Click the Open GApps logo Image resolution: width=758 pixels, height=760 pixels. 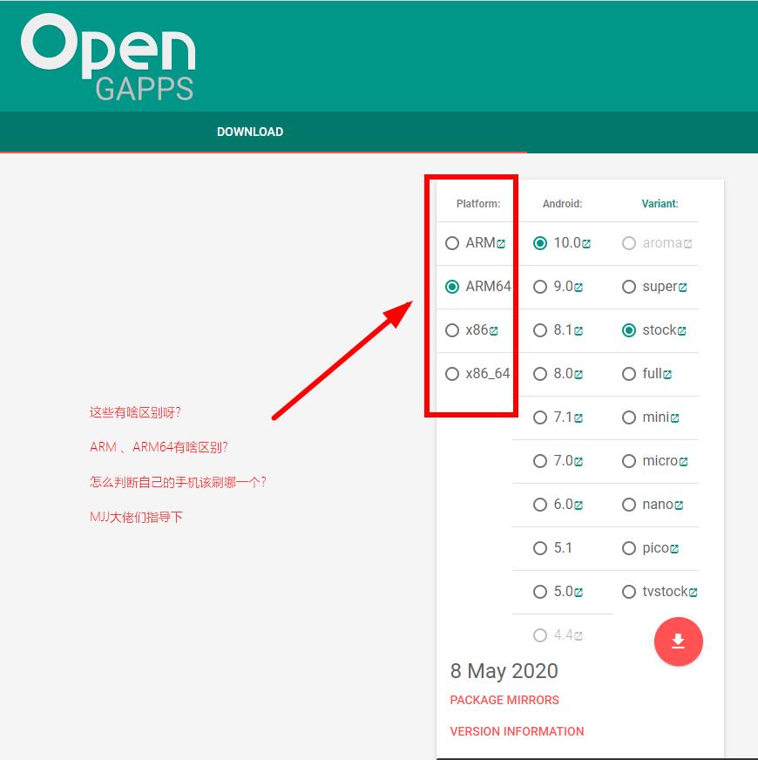click(108, 58)
